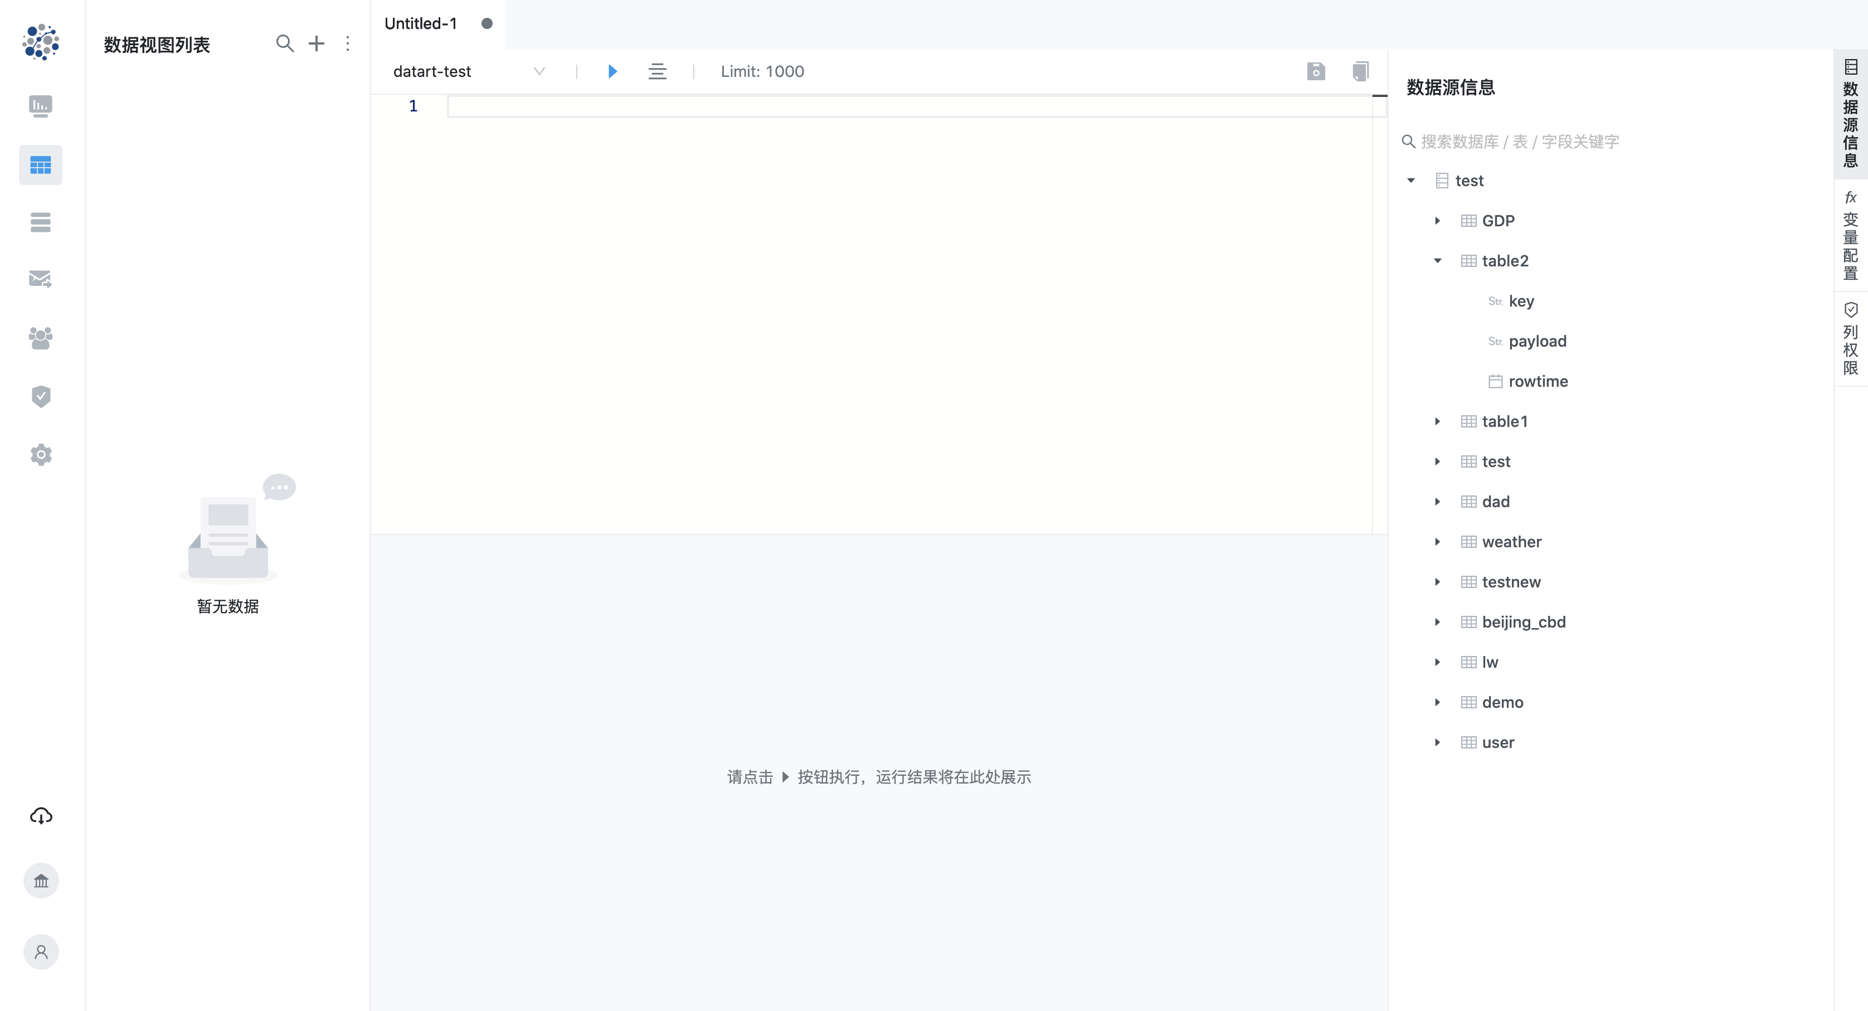The width and height of the screenshot is (1868, 1011).
Task: Open the permissions shield sidebar icon
Action: tap(41, 396)
